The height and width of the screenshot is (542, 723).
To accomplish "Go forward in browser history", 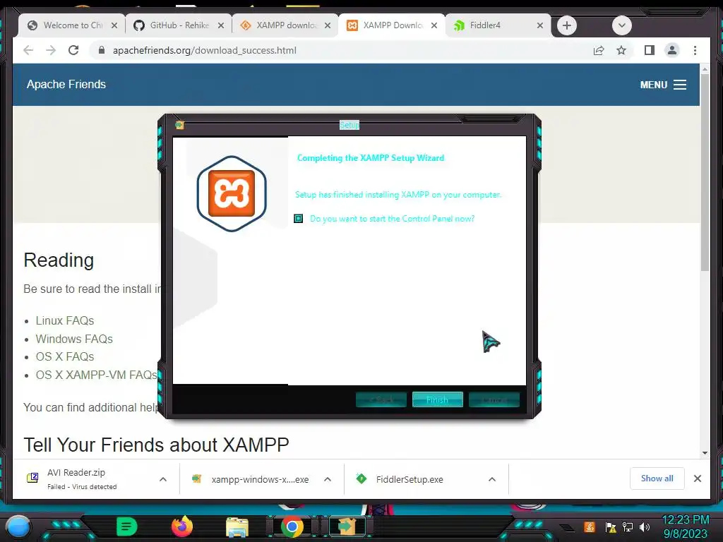I will pos(51,50).
